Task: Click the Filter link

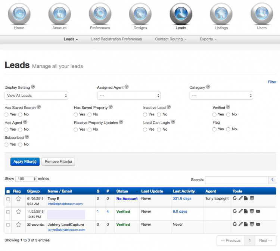Action: (x=272, y=82)
